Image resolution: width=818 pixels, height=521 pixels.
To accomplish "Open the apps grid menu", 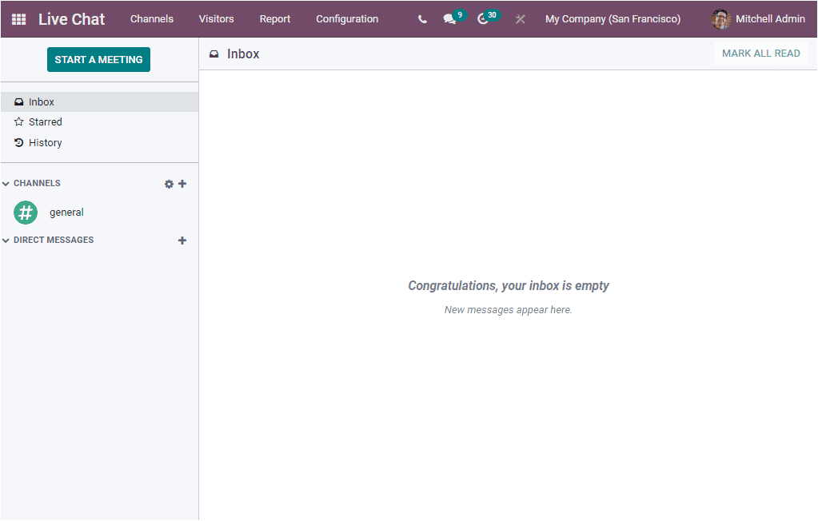I will coord(18,18).
